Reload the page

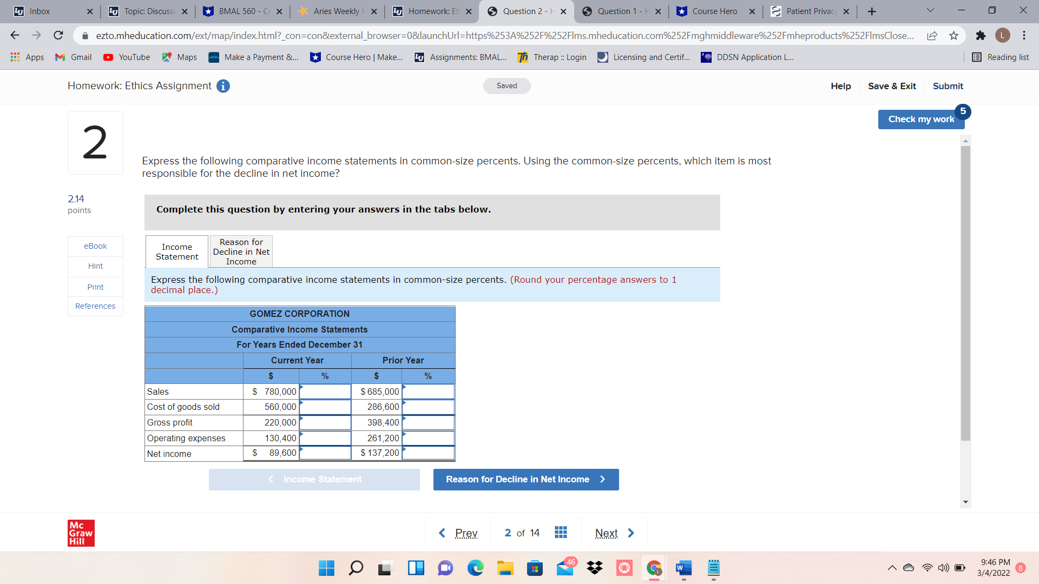tap(58, 36)
